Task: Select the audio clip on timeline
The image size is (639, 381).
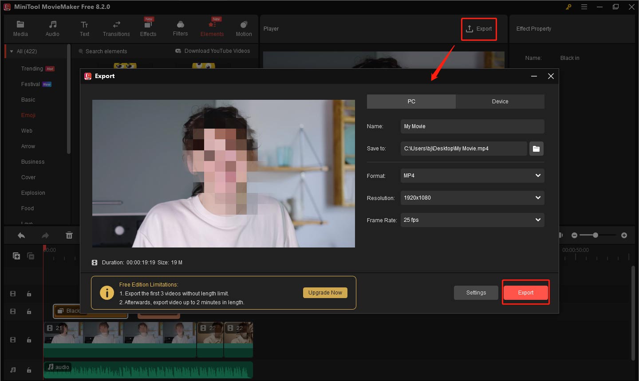Action: [x=148, y=370]
